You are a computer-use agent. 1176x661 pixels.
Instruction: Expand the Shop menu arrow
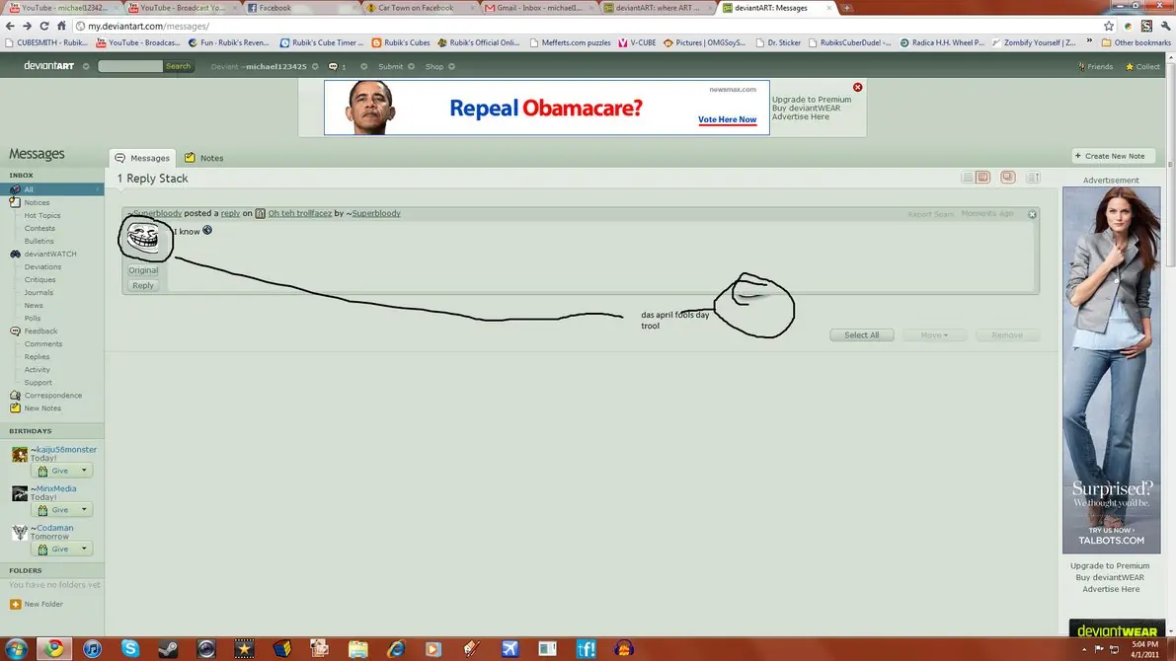point(451,67)
